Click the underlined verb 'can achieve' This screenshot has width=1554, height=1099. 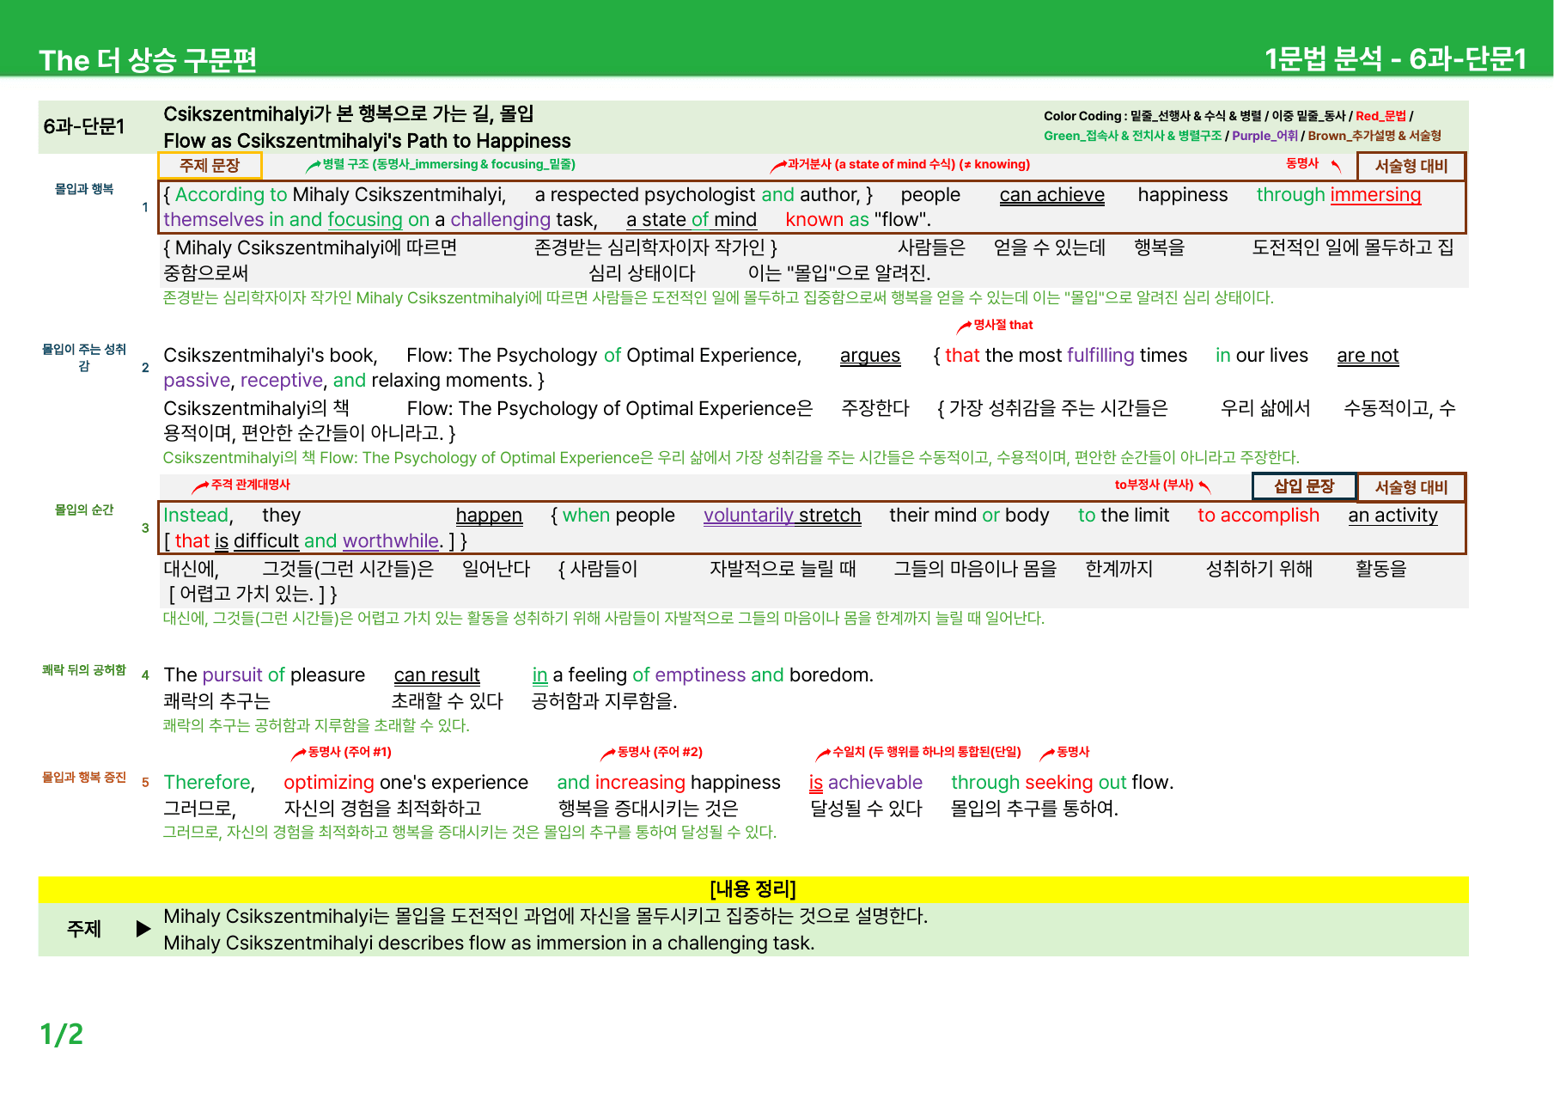(1051, 195)
